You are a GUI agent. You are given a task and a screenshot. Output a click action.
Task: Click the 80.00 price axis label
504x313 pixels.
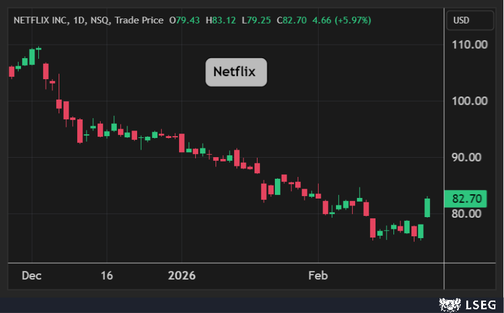pos(469,214)
